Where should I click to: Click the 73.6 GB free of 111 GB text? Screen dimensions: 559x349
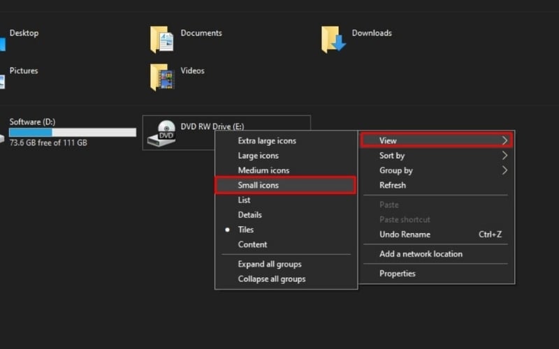click(48, 143)
